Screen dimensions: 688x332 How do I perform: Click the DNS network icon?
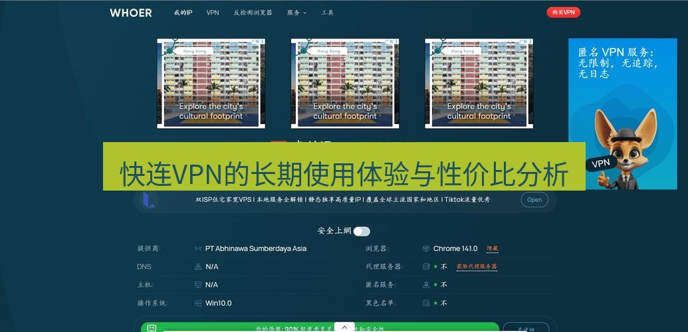coord(198,267)
